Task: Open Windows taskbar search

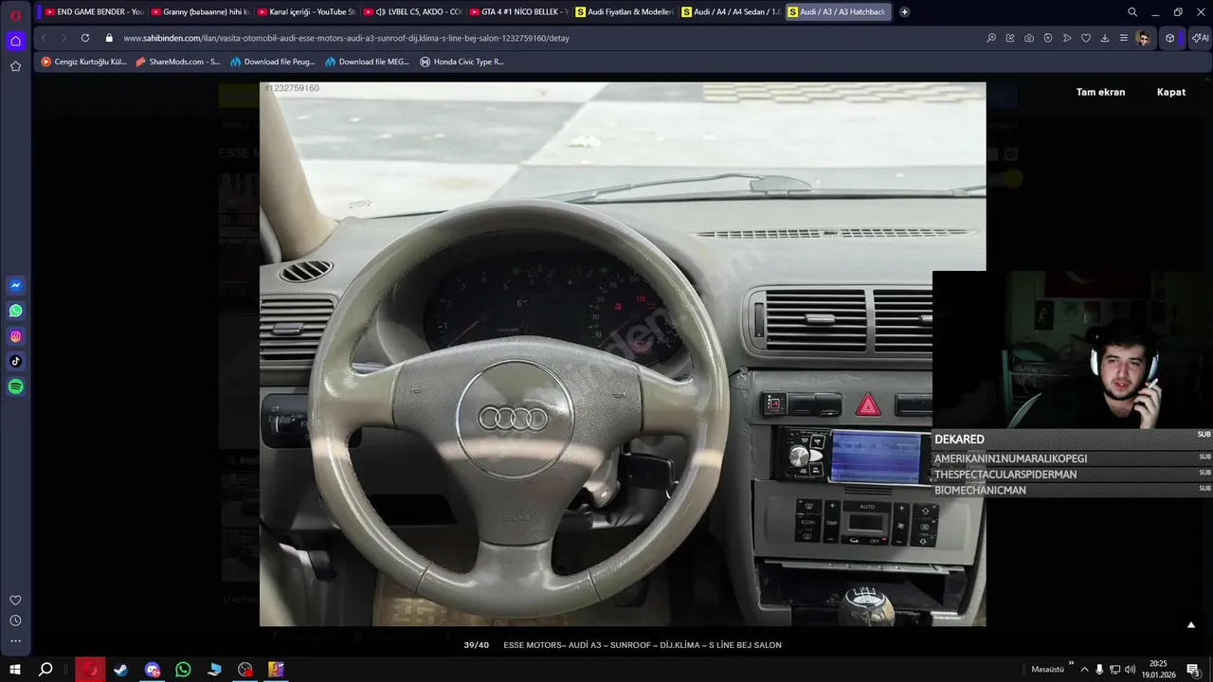Action: (x=45, y=670)
